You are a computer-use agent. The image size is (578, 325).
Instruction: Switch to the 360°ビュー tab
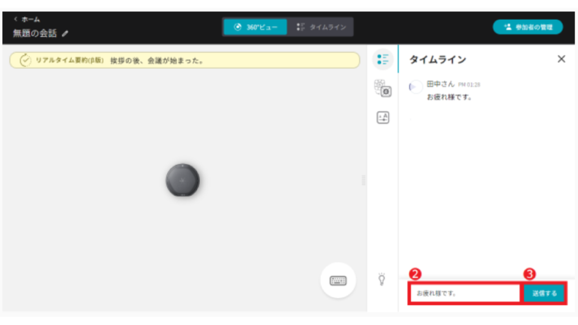pos(255,27)
